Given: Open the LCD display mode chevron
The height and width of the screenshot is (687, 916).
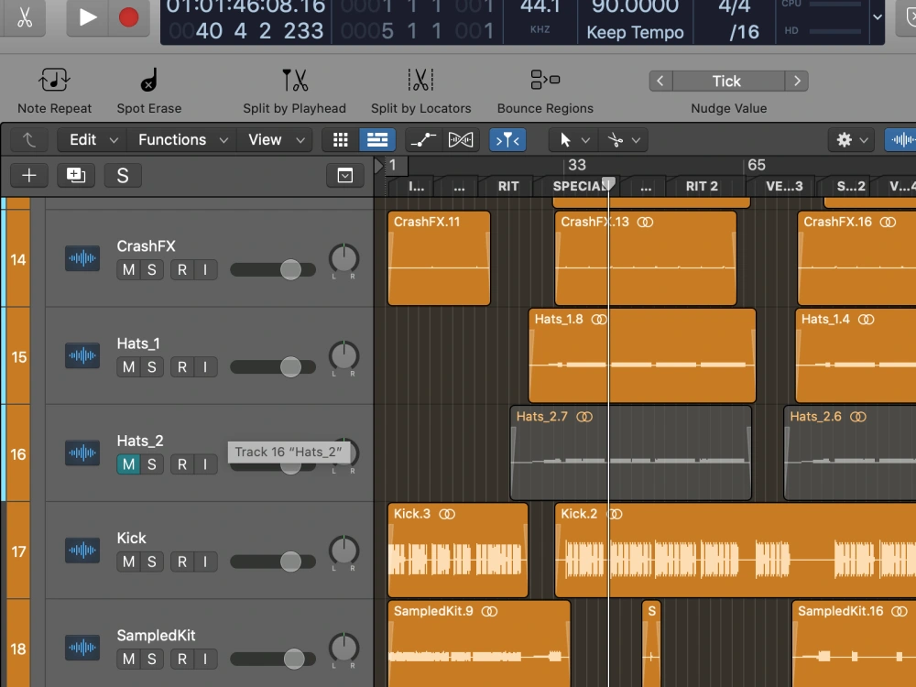Looking at the screenshot, I should 877,16.
